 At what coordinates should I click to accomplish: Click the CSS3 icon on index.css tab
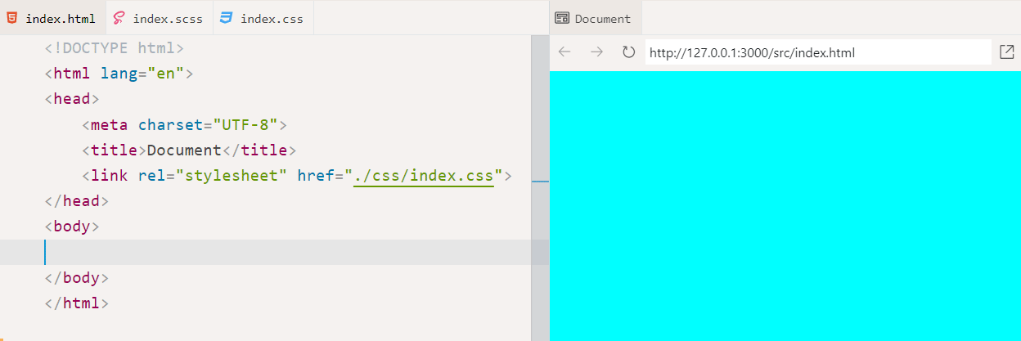[x=227, y=18]
